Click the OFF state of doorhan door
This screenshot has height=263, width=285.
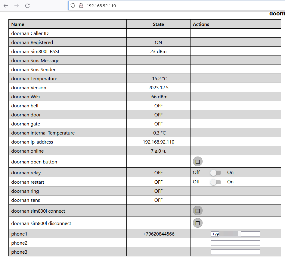pos(158,115)
